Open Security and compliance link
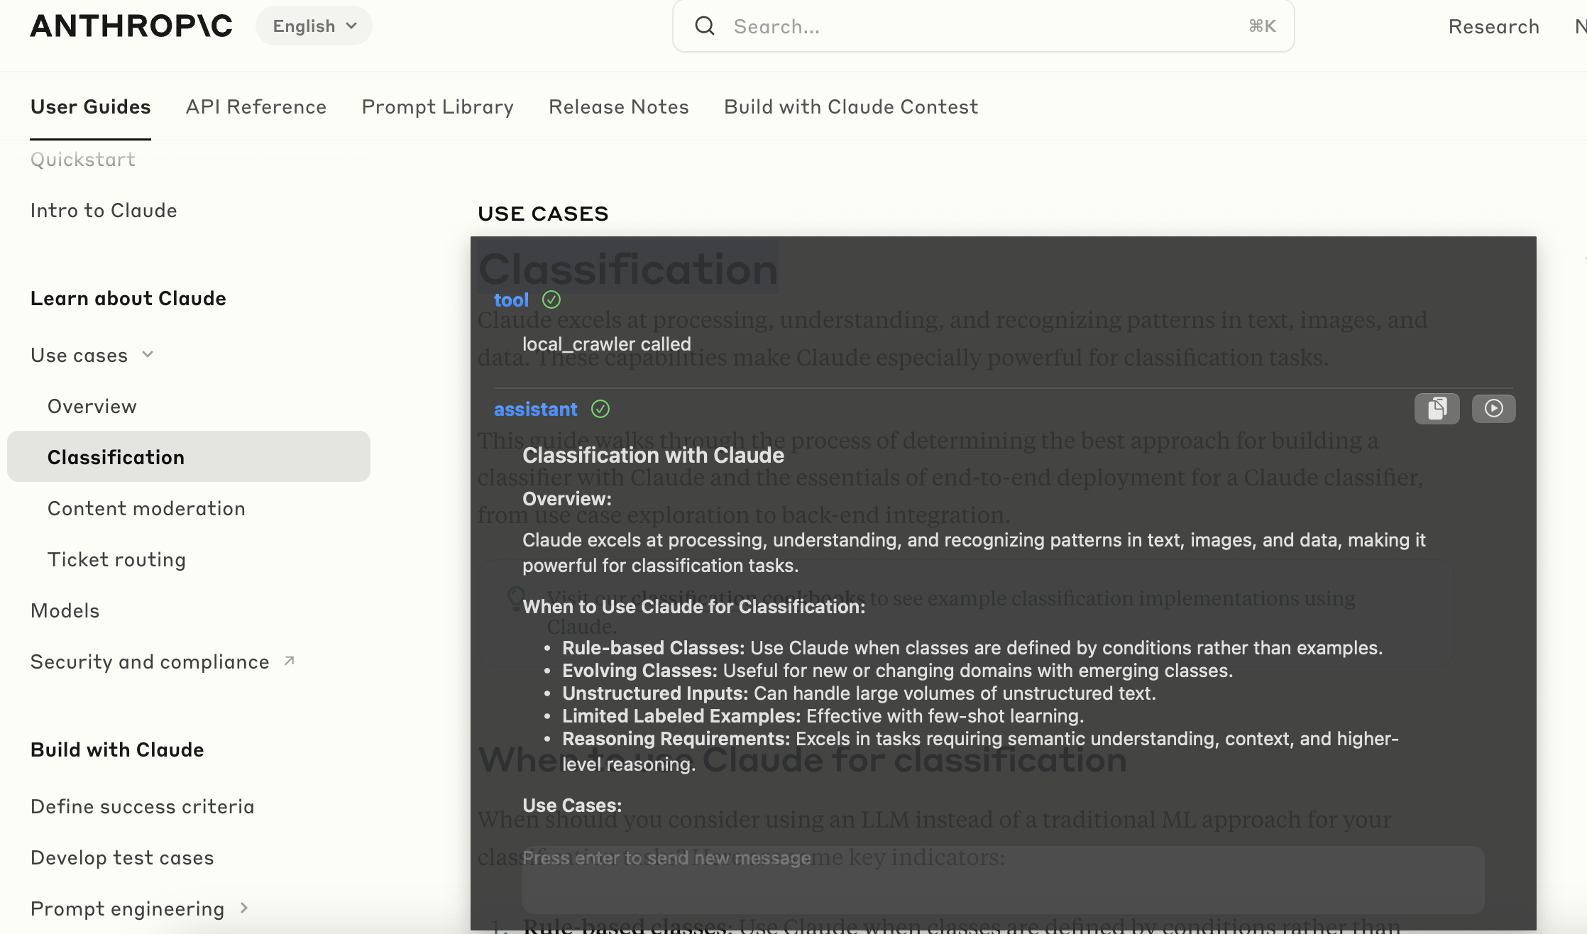 click(150, 661)
